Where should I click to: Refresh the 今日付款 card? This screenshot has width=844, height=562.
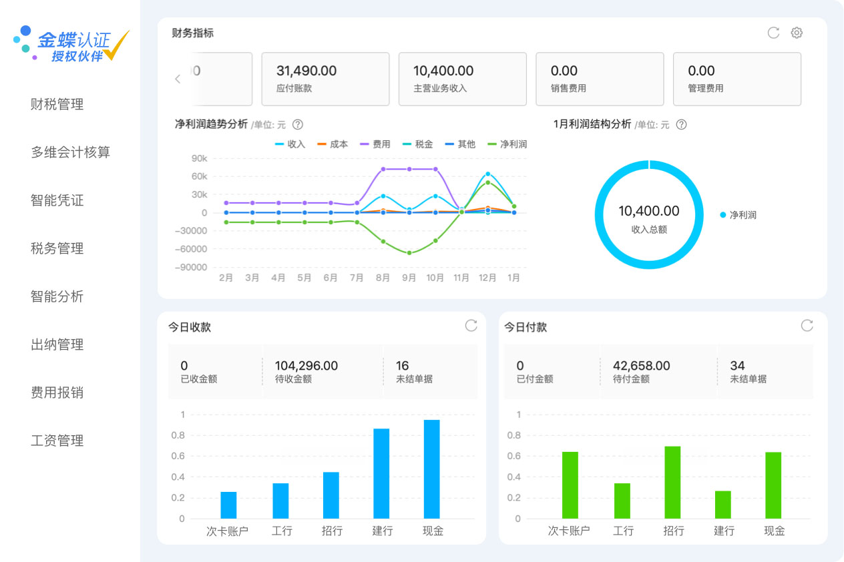coord(807,326)
